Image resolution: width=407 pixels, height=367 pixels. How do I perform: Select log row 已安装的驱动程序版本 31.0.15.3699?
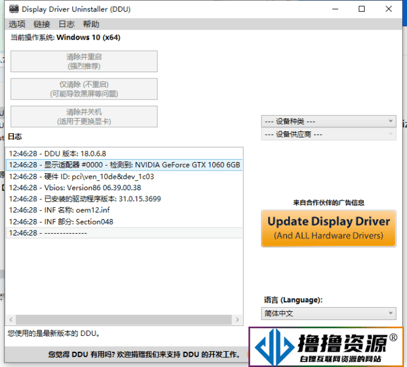click(x=124, y=199)
